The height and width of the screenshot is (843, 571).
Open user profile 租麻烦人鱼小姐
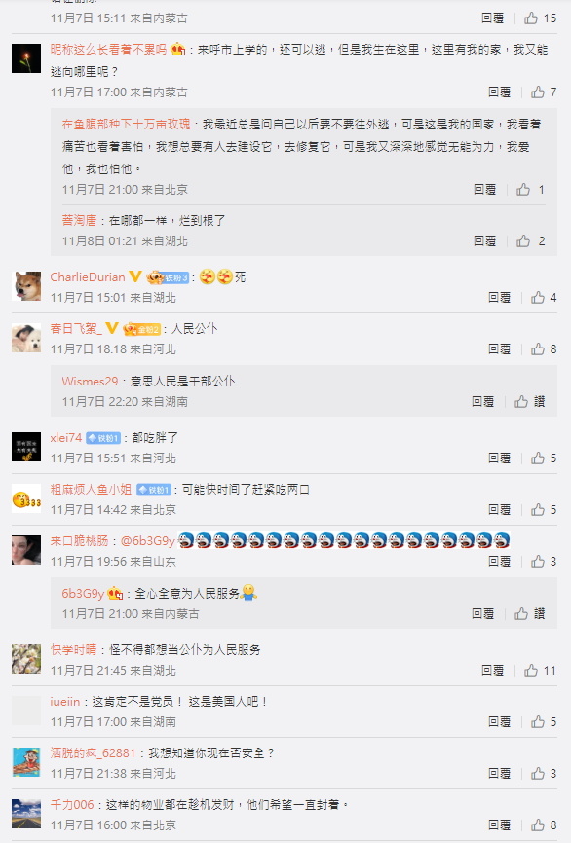click(x=91, y=489)
